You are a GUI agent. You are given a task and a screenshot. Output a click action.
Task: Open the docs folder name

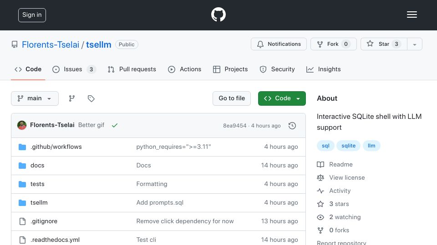37,165
